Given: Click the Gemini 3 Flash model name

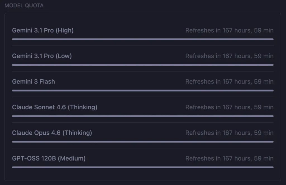Looking at the screenshot, I should 34,82.
